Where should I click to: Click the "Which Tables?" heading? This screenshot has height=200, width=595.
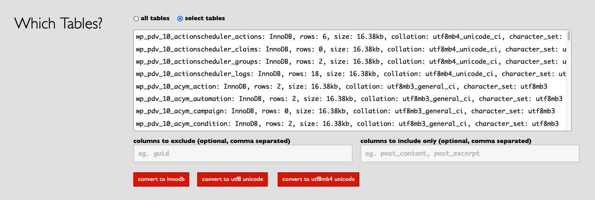point(58,23)
